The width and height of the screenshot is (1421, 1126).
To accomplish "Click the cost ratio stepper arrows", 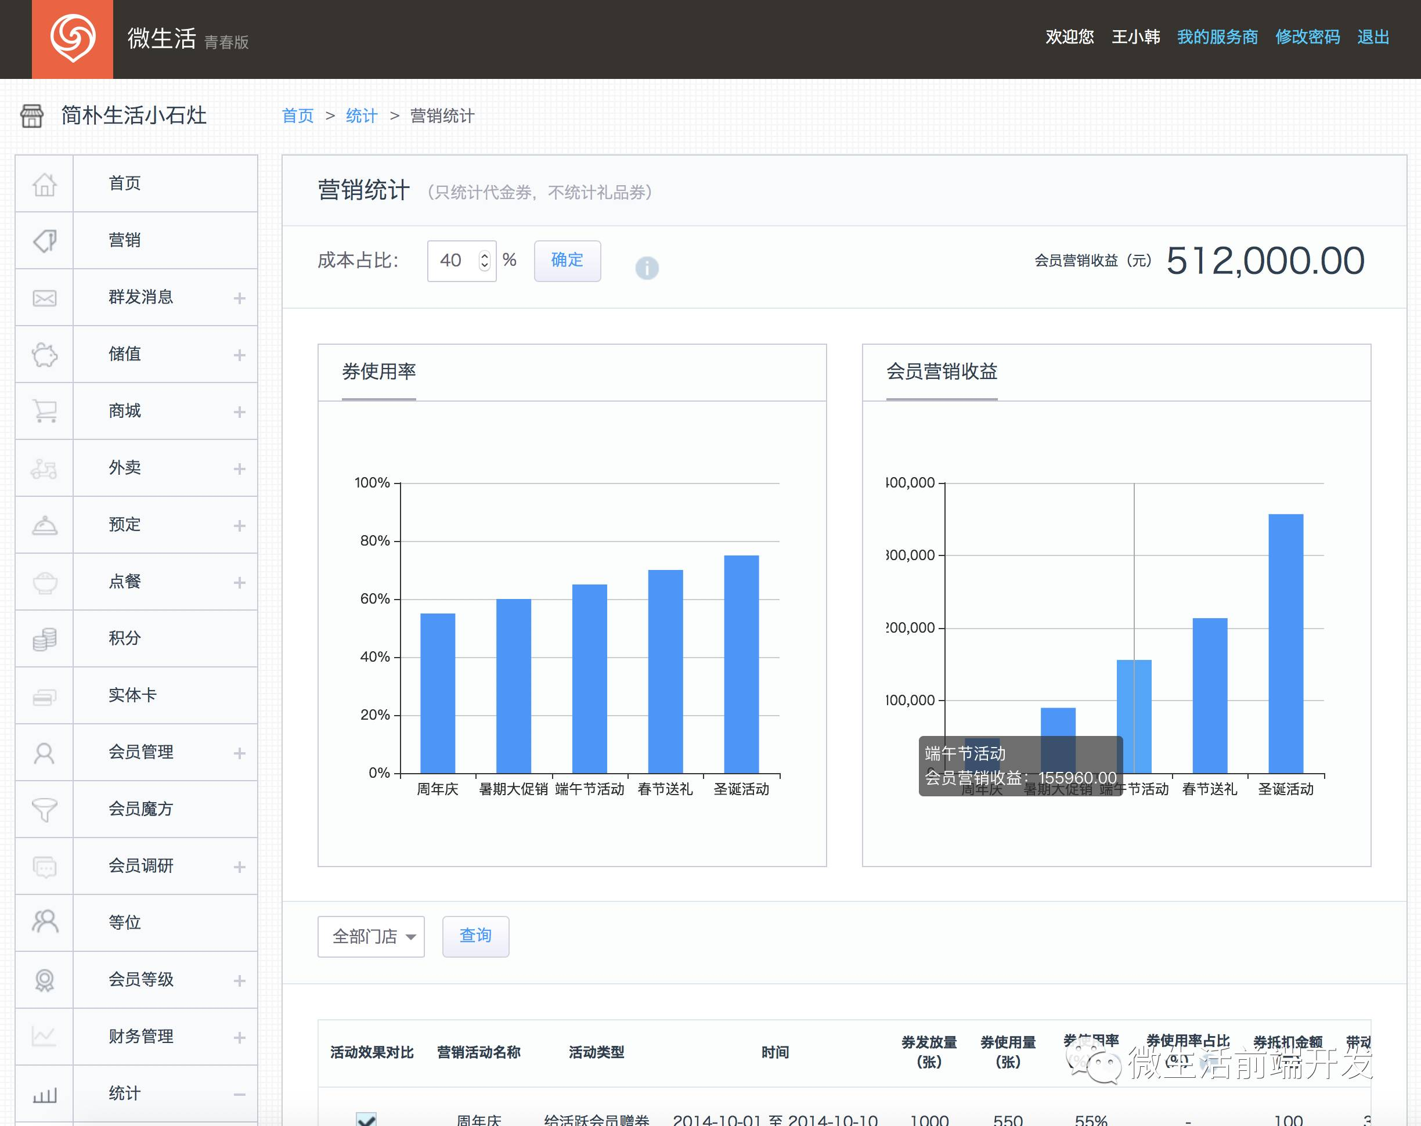I will pyautogui.click(x=485, y=261).
